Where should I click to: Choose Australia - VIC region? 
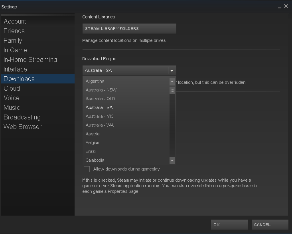tap(126, 116)
